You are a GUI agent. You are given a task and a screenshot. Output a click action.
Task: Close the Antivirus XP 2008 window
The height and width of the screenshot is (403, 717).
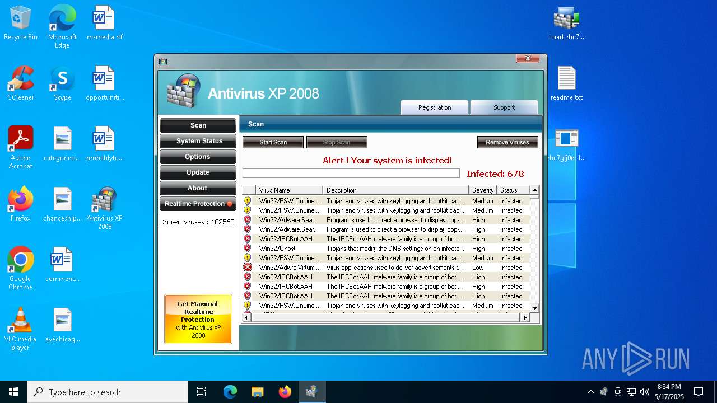(x=528, y=59)
